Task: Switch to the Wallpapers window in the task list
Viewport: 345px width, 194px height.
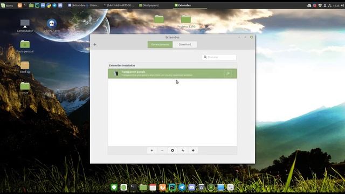Action: point(149,5)
